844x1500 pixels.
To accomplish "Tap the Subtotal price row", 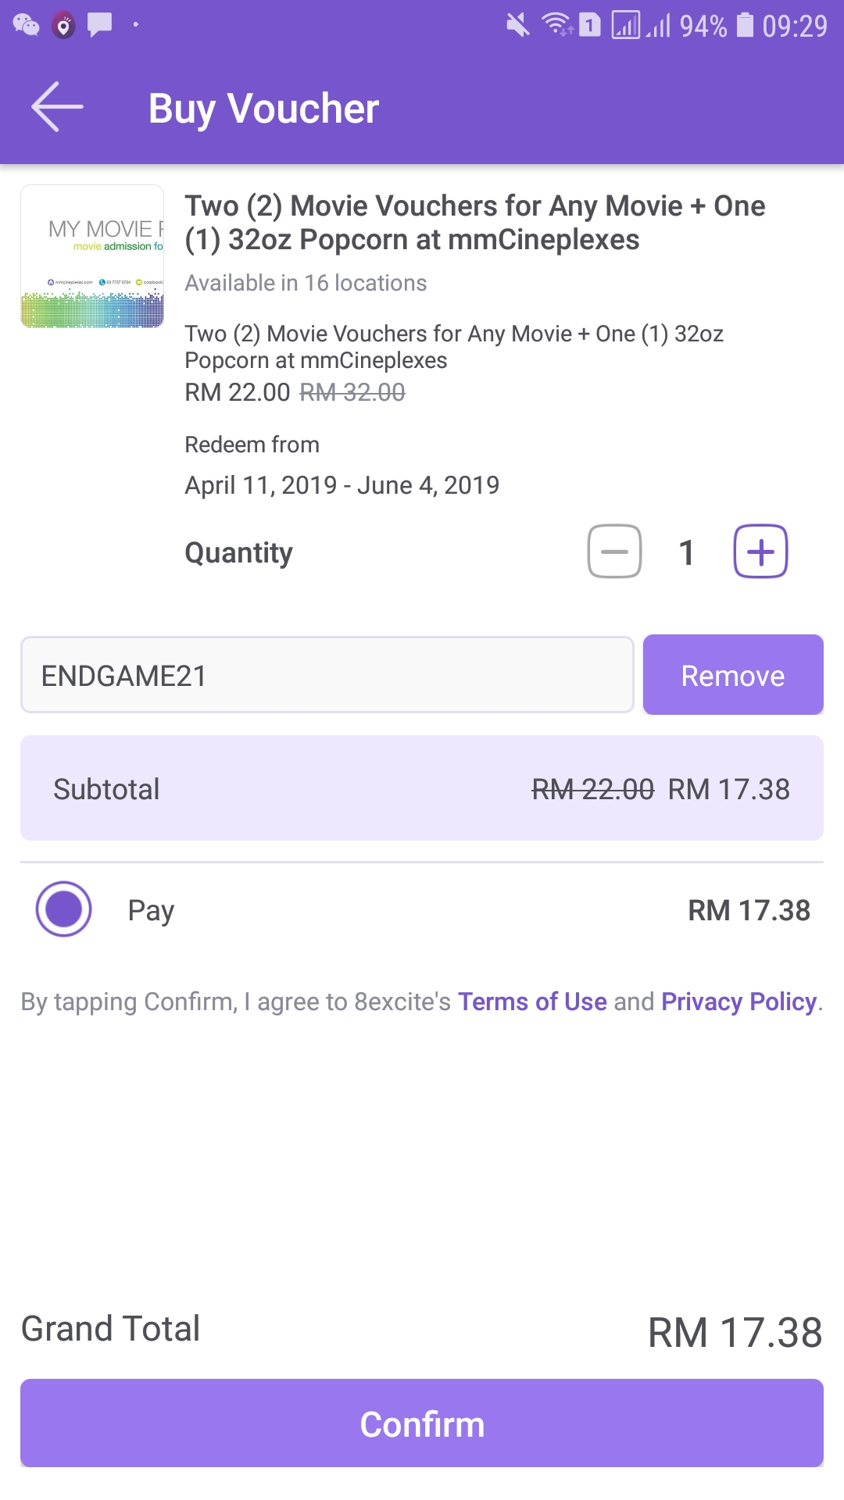I will (x=422, y=788).
